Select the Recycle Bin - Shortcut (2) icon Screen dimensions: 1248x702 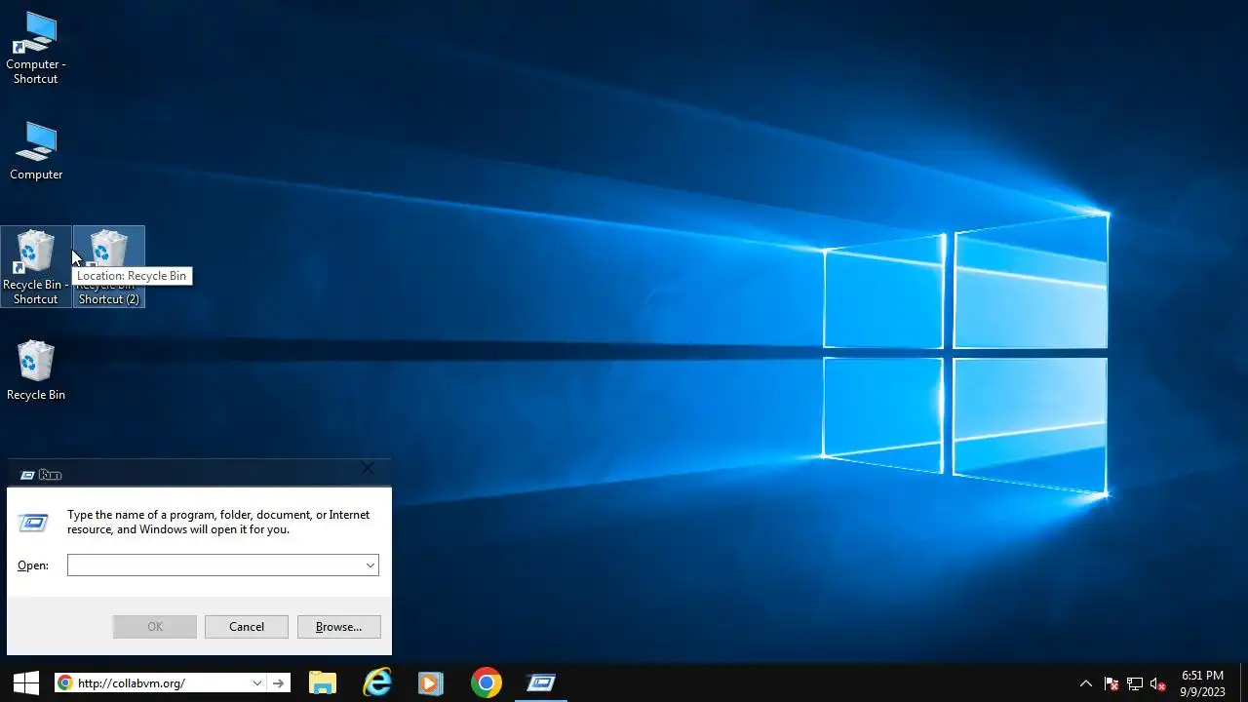coord(108,266)
